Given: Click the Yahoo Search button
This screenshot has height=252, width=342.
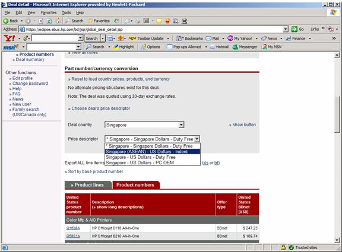Looking at the screenshot, I should pyautogui.click(x=91, y=39).
